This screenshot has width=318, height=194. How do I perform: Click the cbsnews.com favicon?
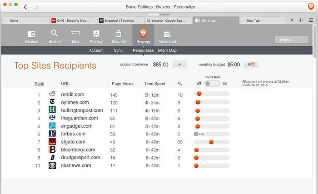[x=52, y=165]
